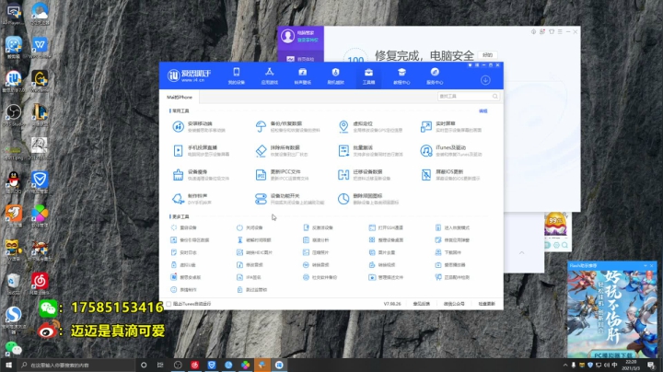663x372 pixels.
Task: Open the notification center icon
Action: click(x=651, y=366)
